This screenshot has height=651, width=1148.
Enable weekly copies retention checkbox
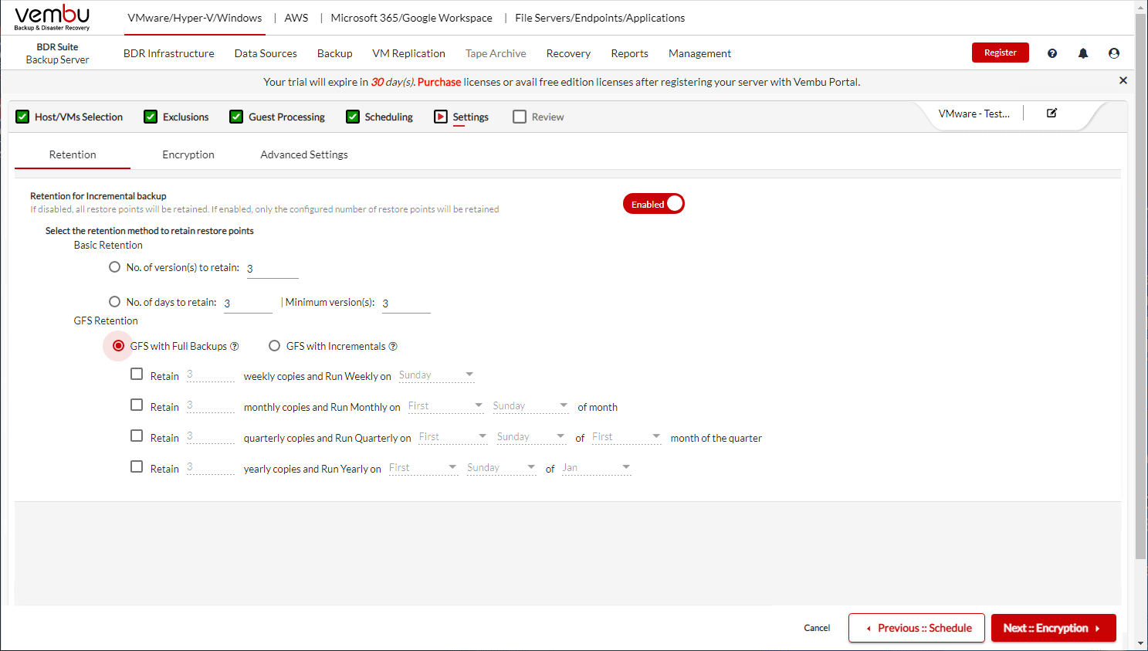click(137, 375)
